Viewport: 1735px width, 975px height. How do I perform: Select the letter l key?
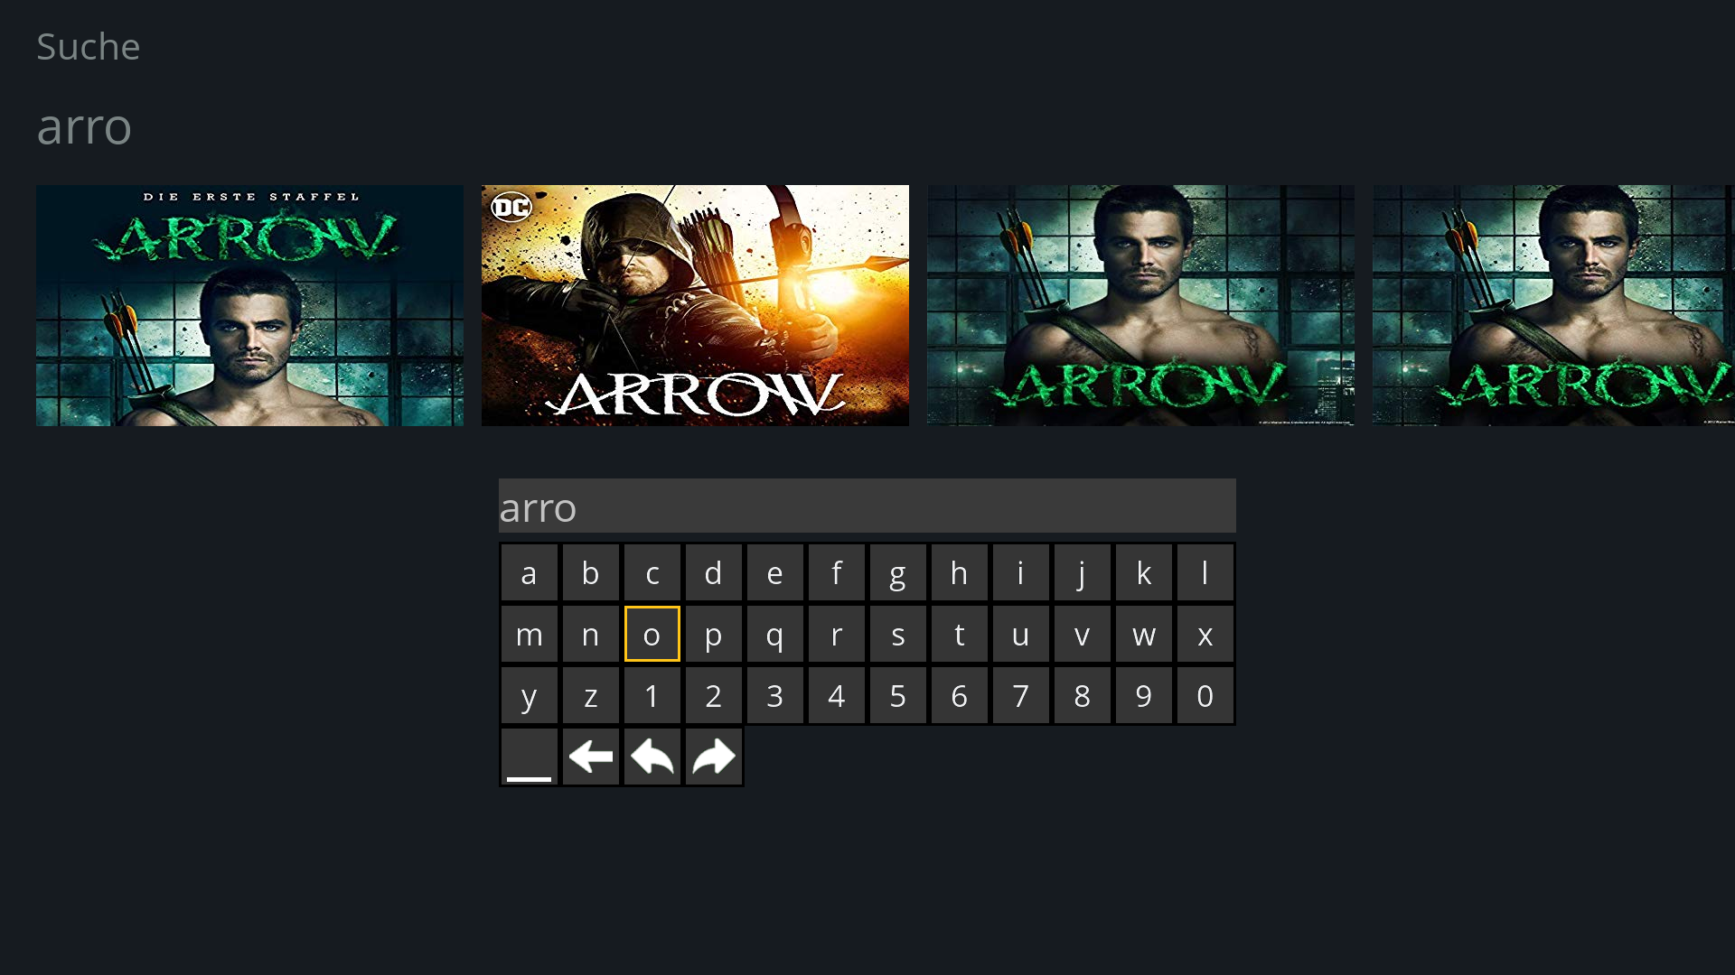pos(1205,572)
